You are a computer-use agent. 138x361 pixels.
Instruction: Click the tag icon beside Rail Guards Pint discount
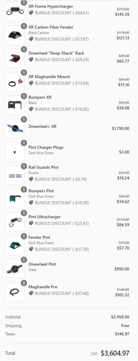click(31, 179)
